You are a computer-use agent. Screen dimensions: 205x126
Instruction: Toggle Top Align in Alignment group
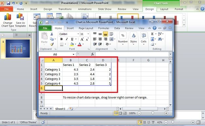point(95,34)
